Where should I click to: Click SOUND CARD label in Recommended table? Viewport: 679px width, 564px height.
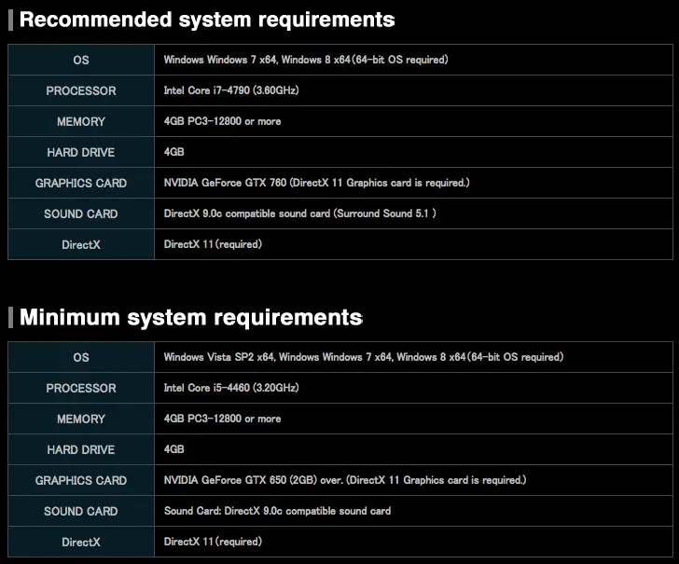coord(81,213)
